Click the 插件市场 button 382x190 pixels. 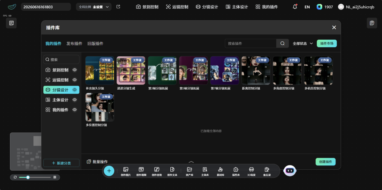tap(327, 44)
